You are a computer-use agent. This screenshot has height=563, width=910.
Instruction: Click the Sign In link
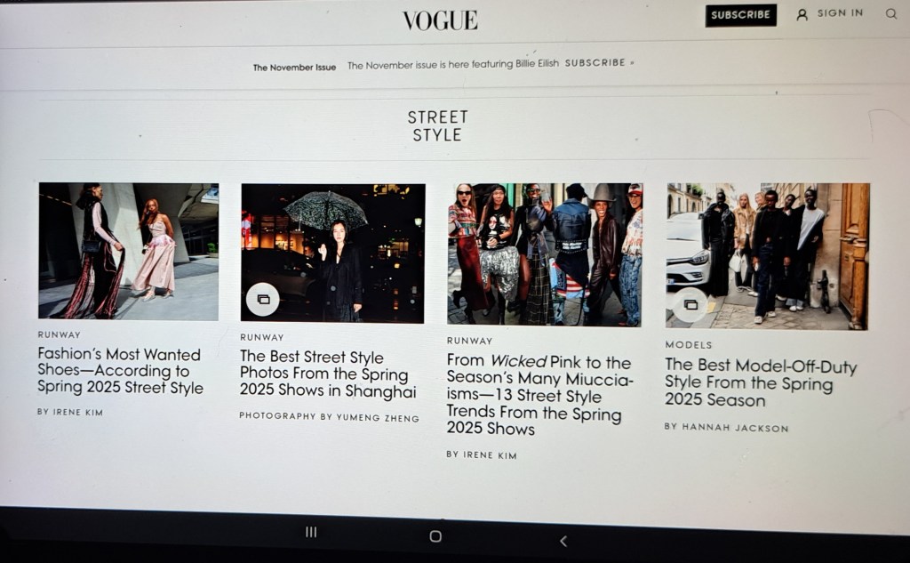[x=840, y=13]
